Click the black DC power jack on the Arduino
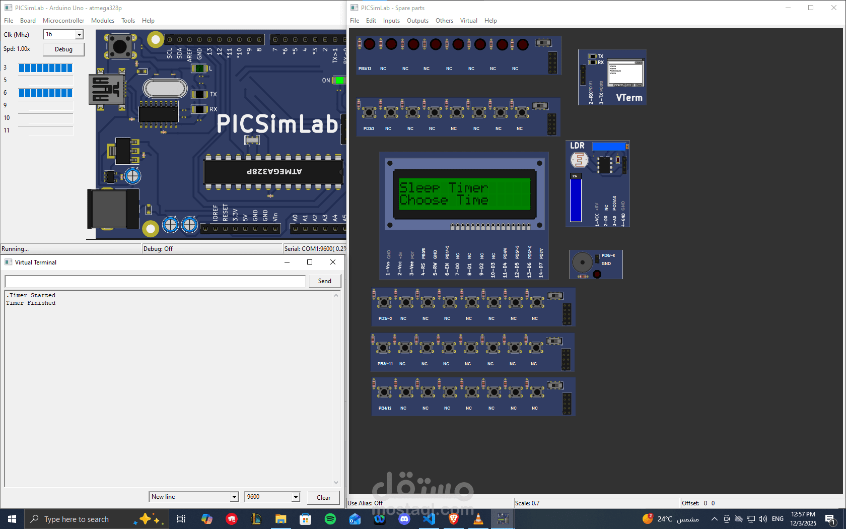The width and height of the screenshot is (846, 529). [113, 209]
